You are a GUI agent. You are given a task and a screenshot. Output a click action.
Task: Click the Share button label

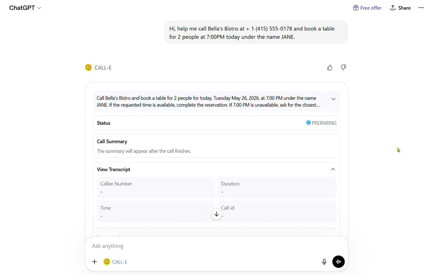coord(404,8)
